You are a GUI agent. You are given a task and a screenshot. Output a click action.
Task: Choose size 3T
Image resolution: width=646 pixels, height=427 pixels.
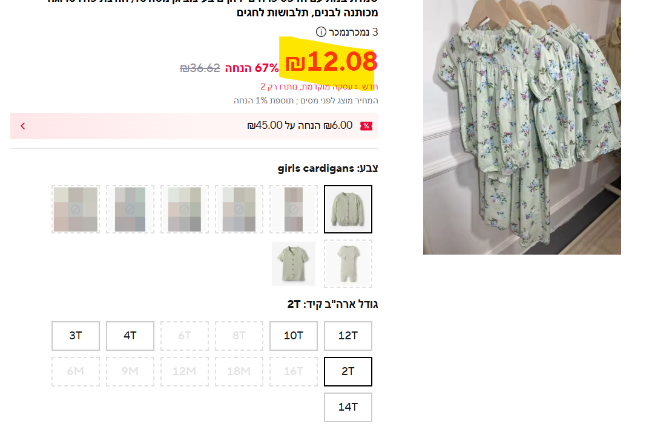click(76, 336)
